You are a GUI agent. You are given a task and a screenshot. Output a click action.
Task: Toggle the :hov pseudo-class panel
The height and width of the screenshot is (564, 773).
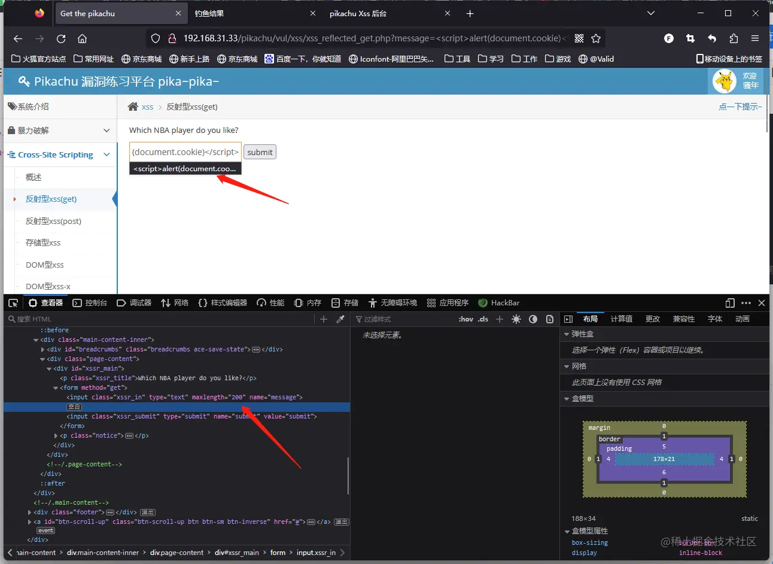pos(465,319)
